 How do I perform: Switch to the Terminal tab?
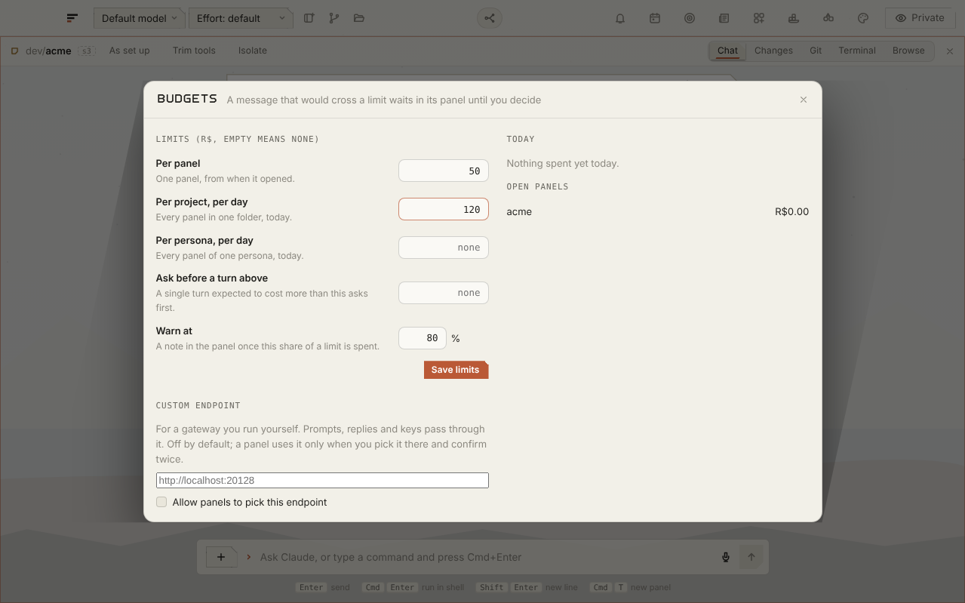tap(857, 51)
